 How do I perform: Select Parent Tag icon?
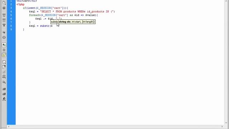coord(4,32)
